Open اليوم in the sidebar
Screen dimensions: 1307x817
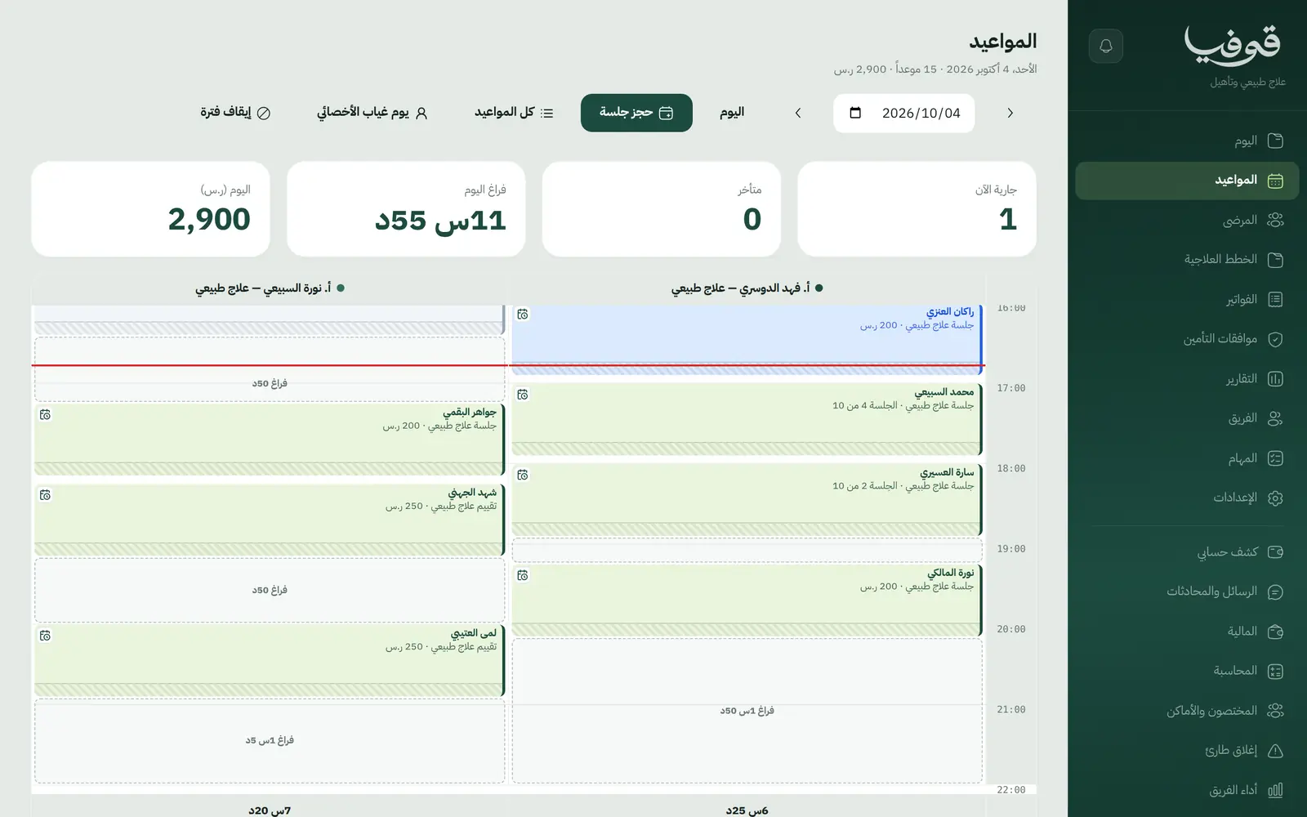(1187, 141)
